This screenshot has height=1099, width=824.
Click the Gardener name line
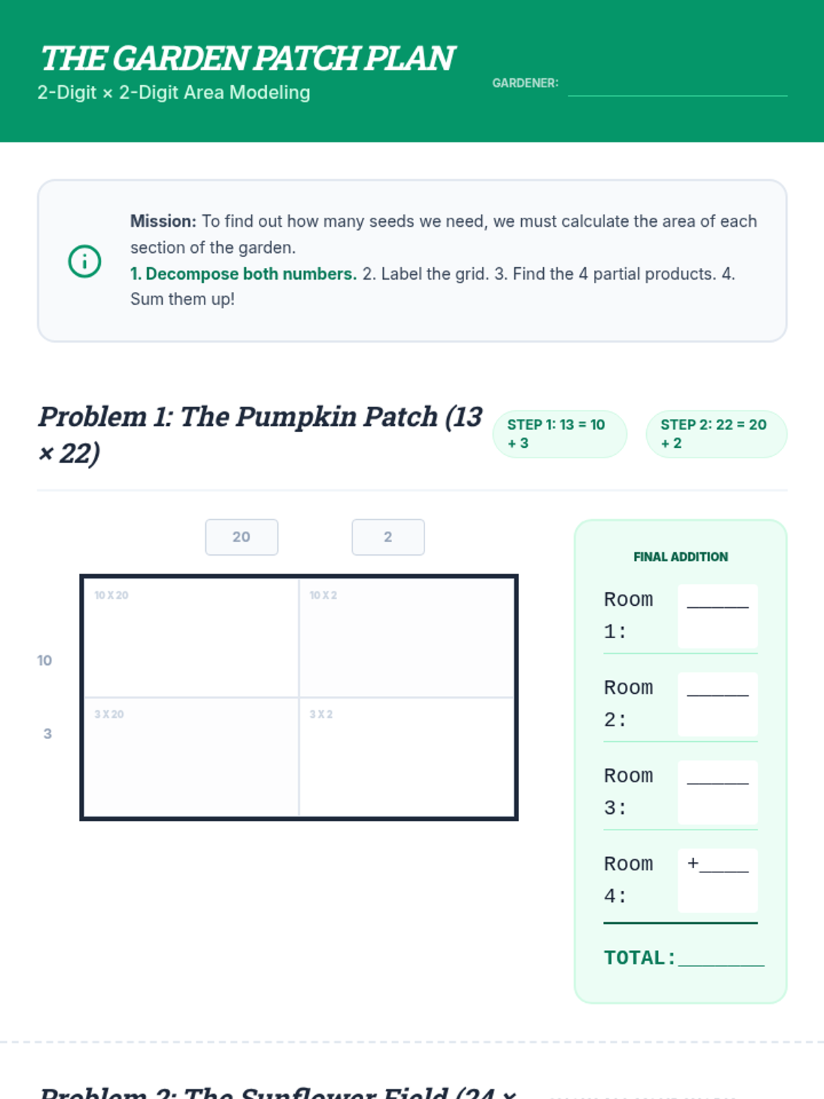[x=677, y=87]
